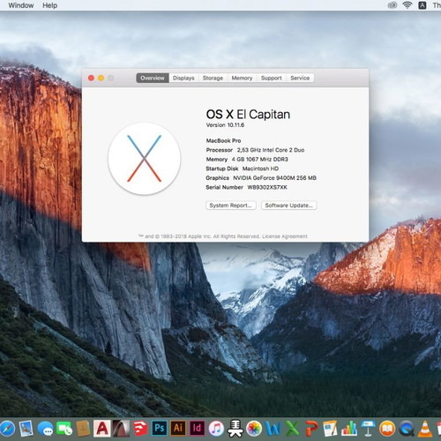Click the 'Version 10.11.6' text
441x441 pixels.
coord(225,125)
